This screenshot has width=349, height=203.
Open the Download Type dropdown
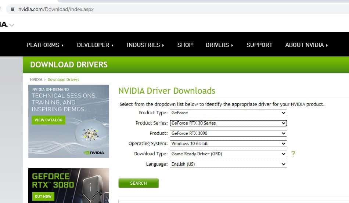[228, 154]
